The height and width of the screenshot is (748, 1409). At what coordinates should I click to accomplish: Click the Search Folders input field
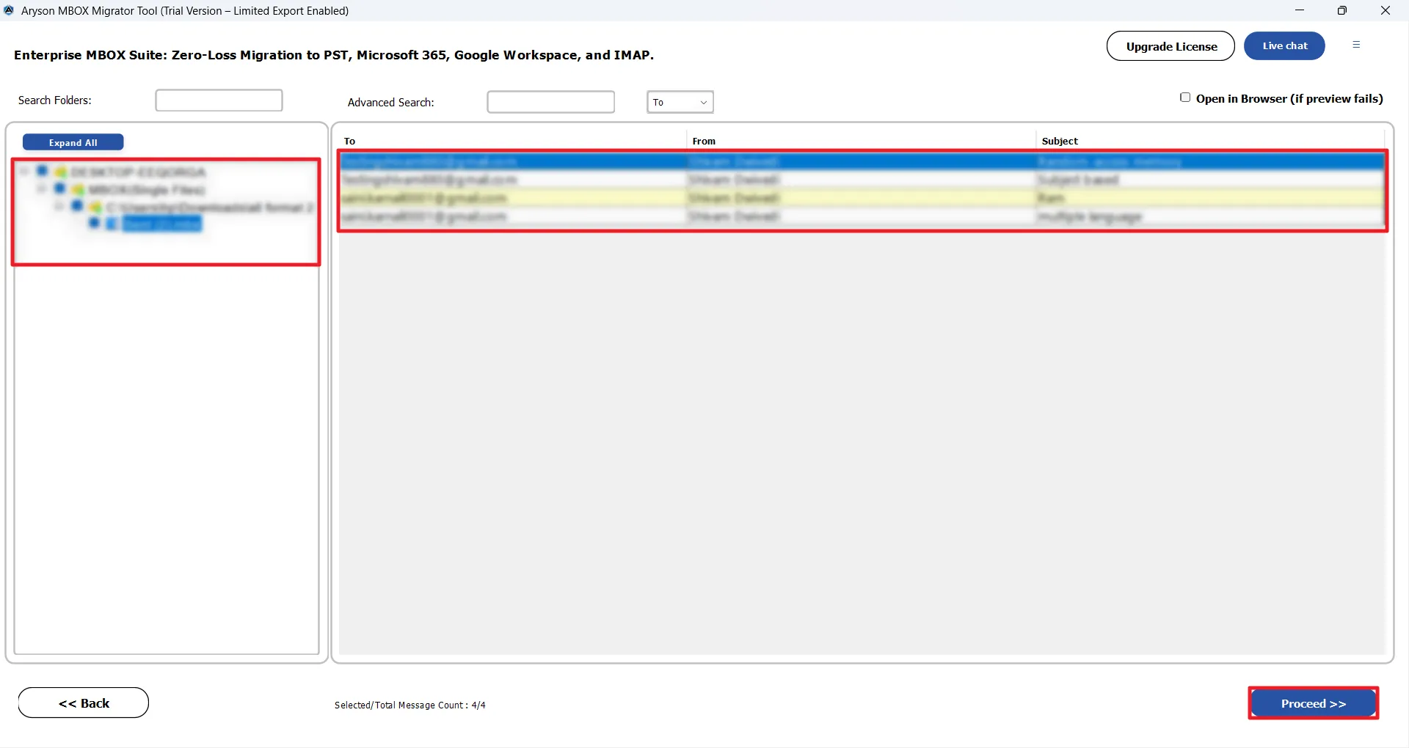click(x=219, y=100)
